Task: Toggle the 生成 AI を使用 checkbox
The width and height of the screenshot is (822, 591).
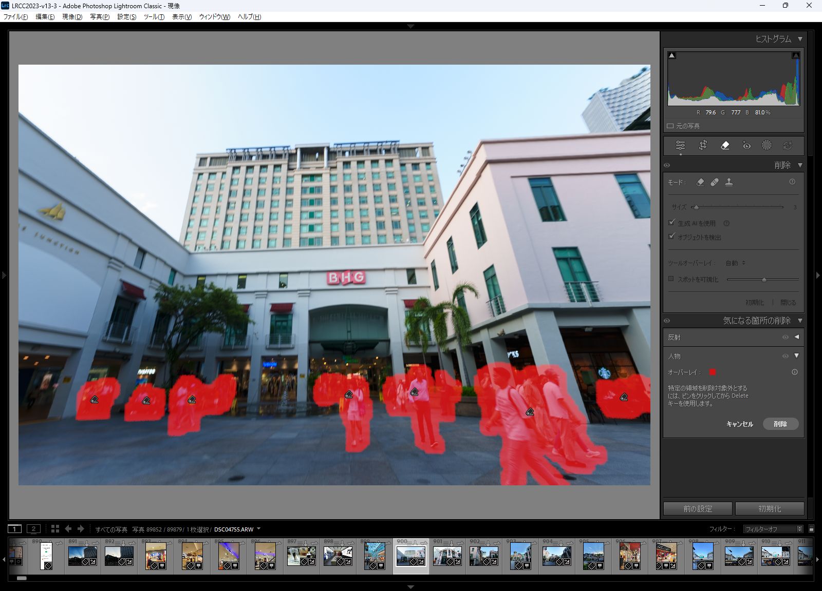Action: tap(671, 223)
